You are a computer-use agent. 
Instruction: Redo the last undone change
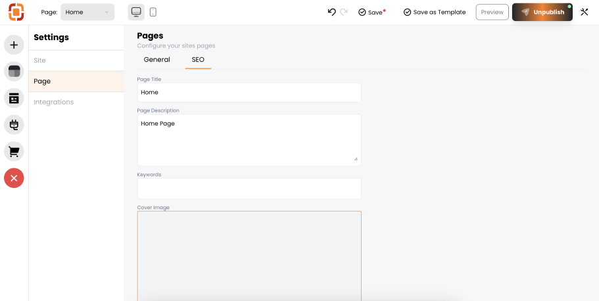coord(344,12)
